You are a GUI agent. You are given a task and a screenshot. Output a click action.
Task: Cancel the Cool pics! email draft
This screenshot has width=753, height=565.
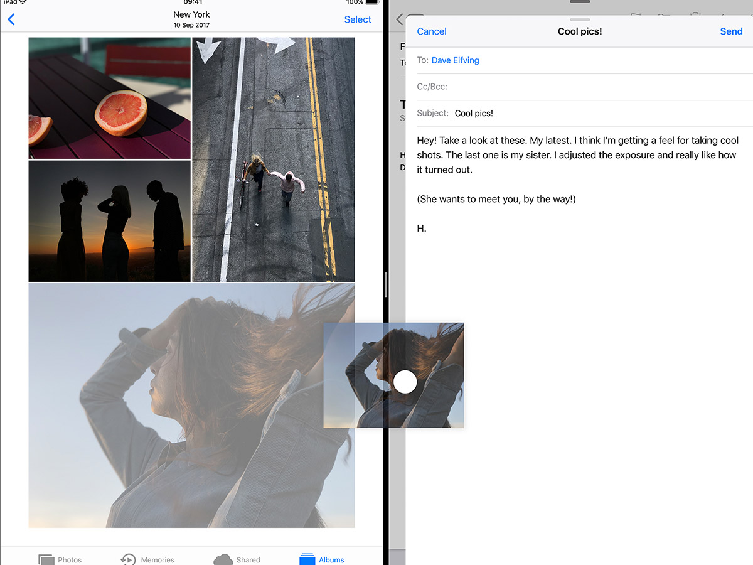tap(432, 31)
